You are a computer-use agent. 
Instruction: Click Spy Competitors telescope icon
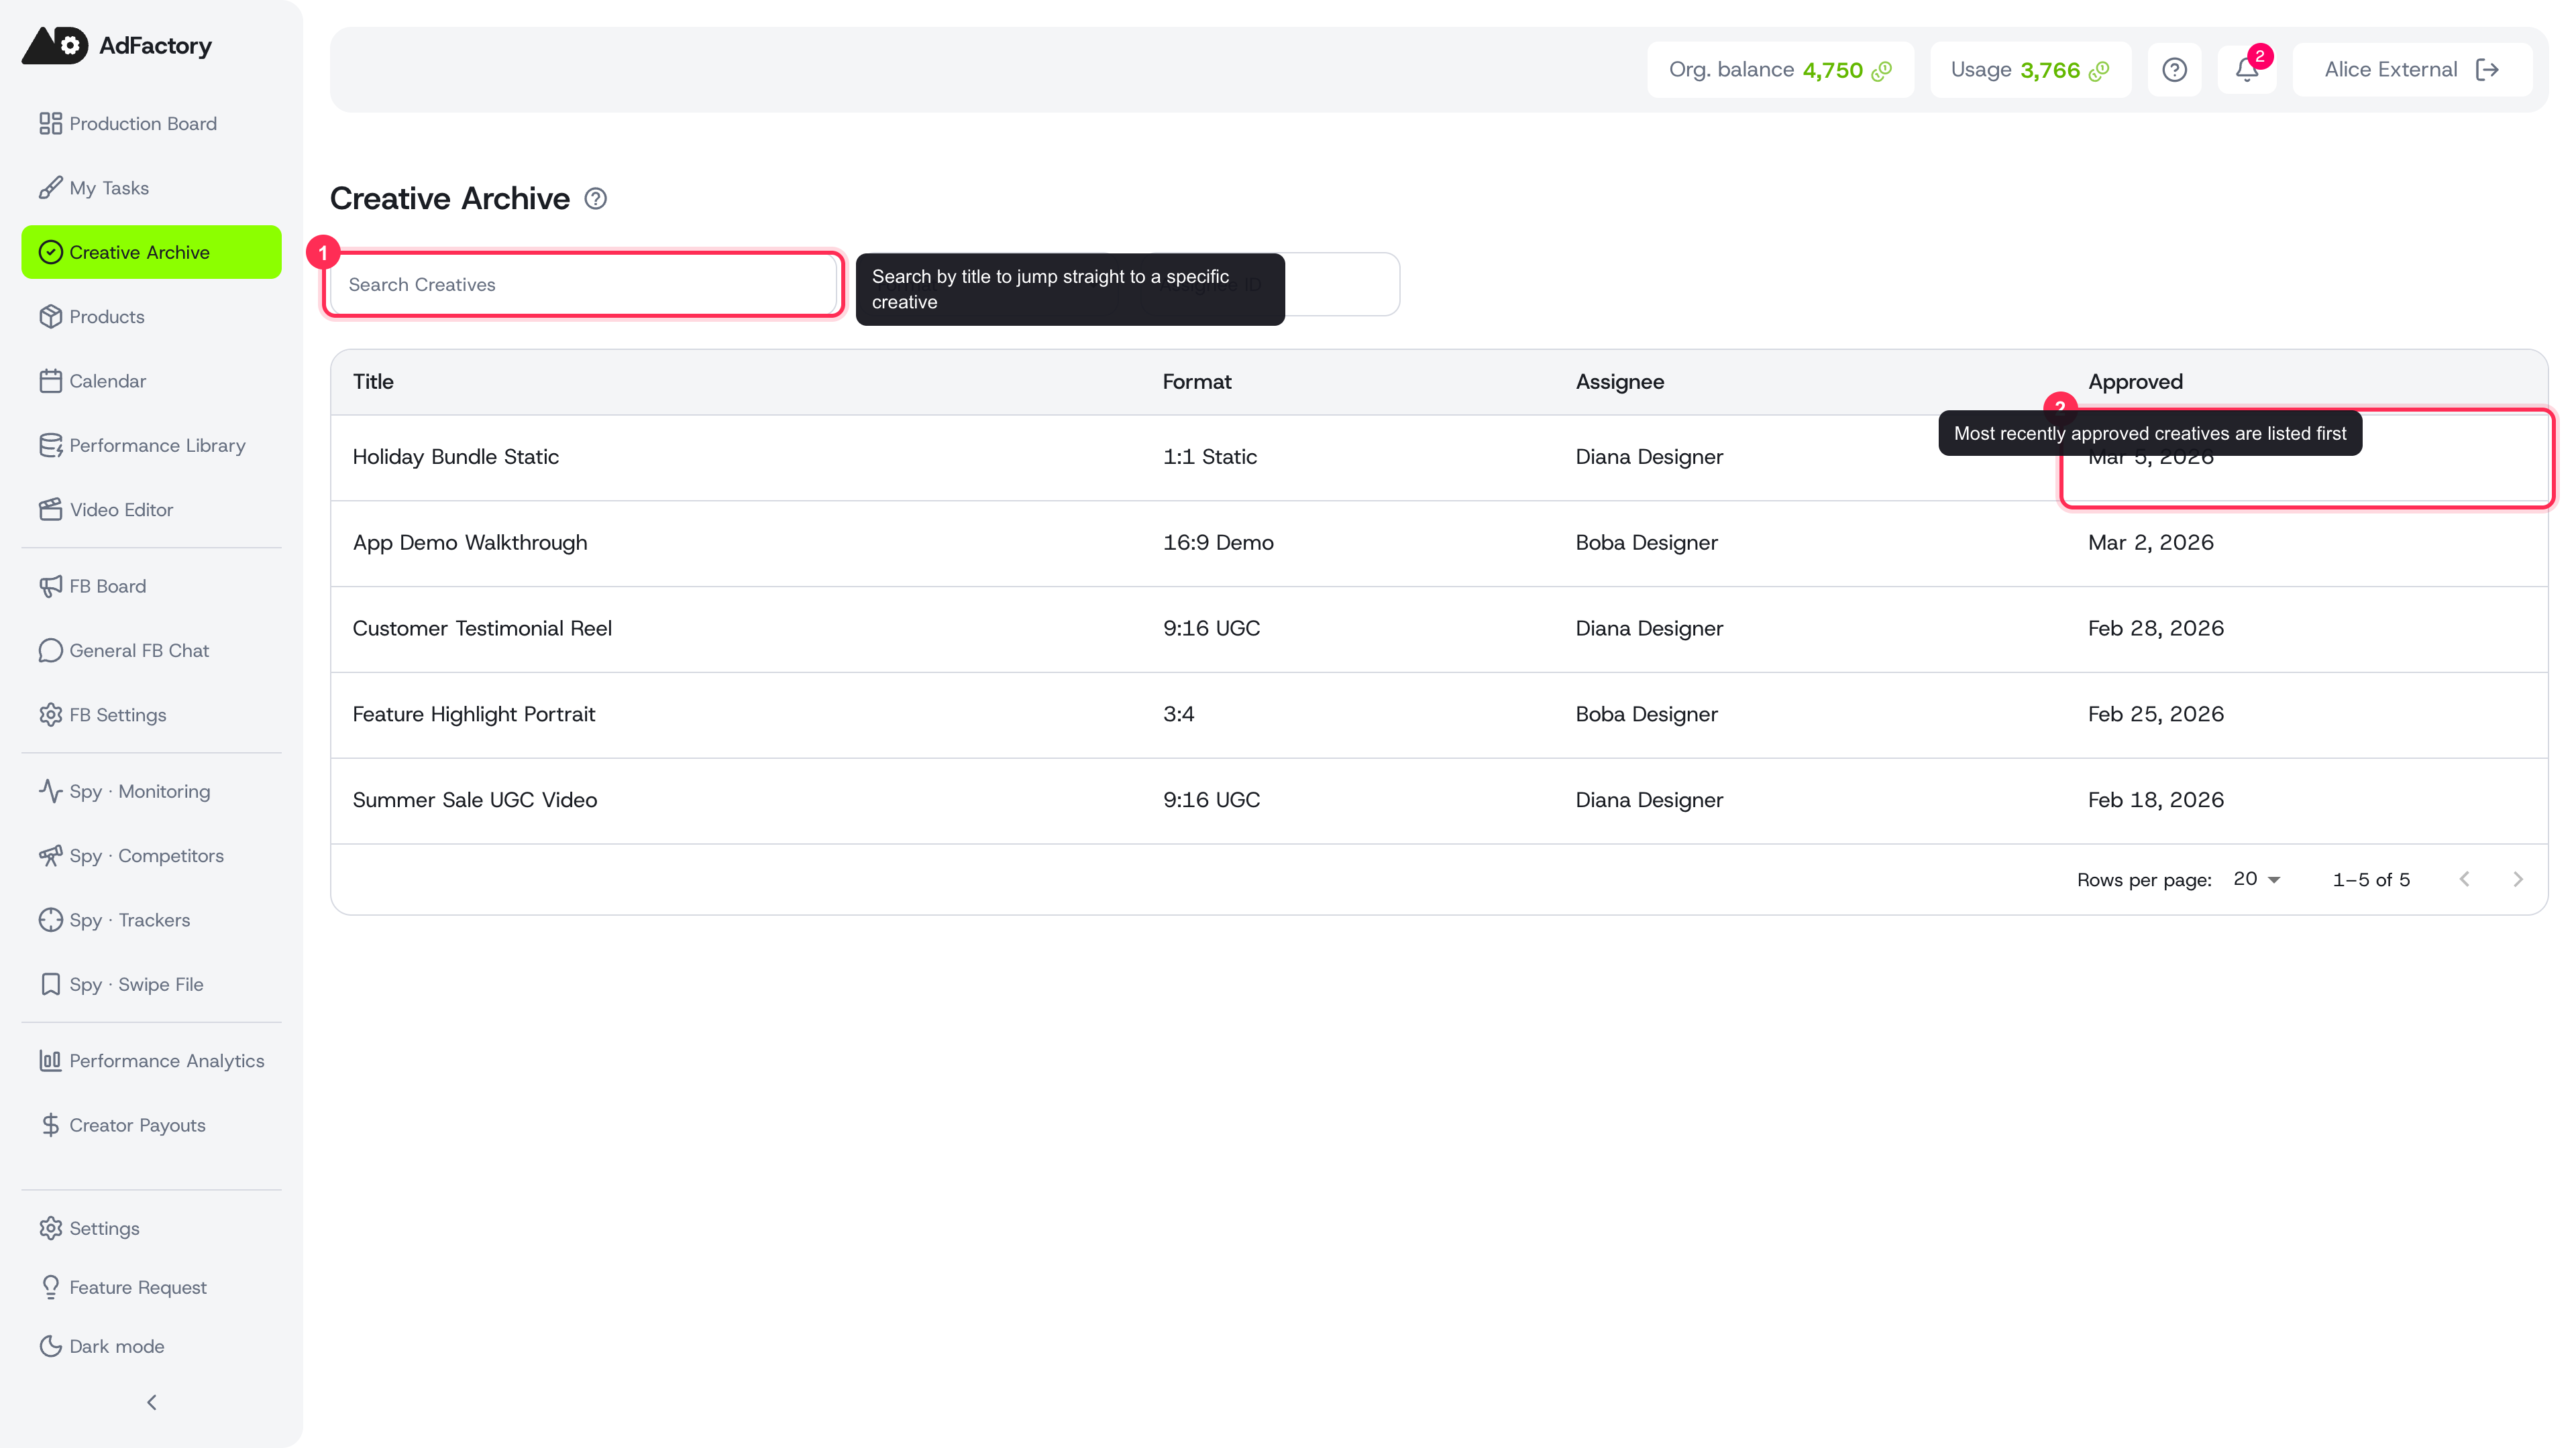(x=50, y=855)
